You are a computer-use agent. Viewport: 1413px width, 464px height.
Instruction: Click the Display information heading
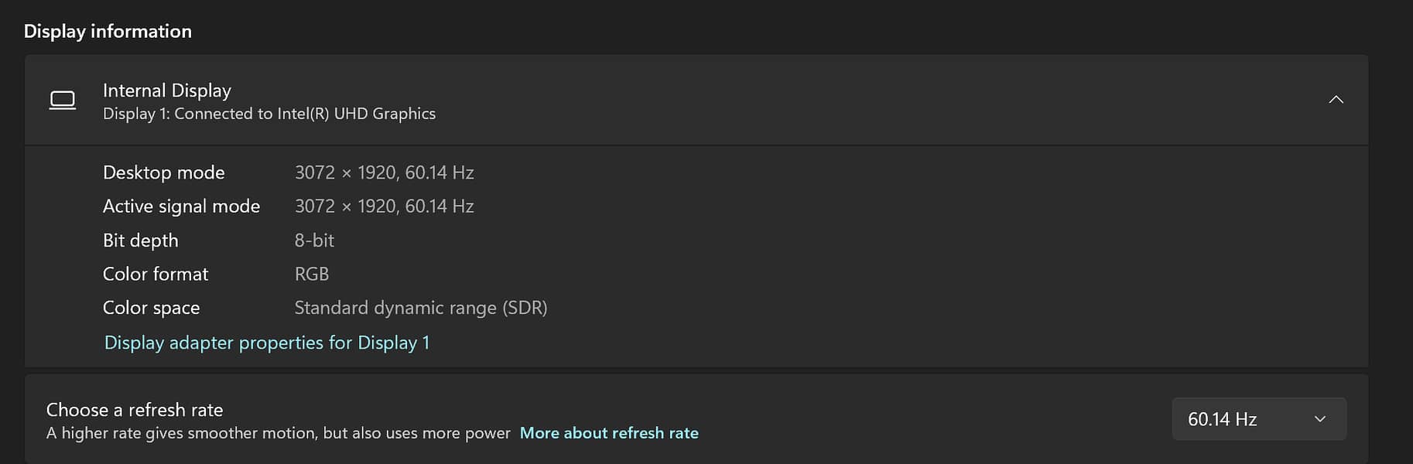click(108, 31)
